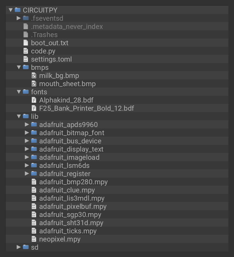Click the mouth_sheet.bmp image icon
Viewport: 234px width, 257px height.
(34, 84)
